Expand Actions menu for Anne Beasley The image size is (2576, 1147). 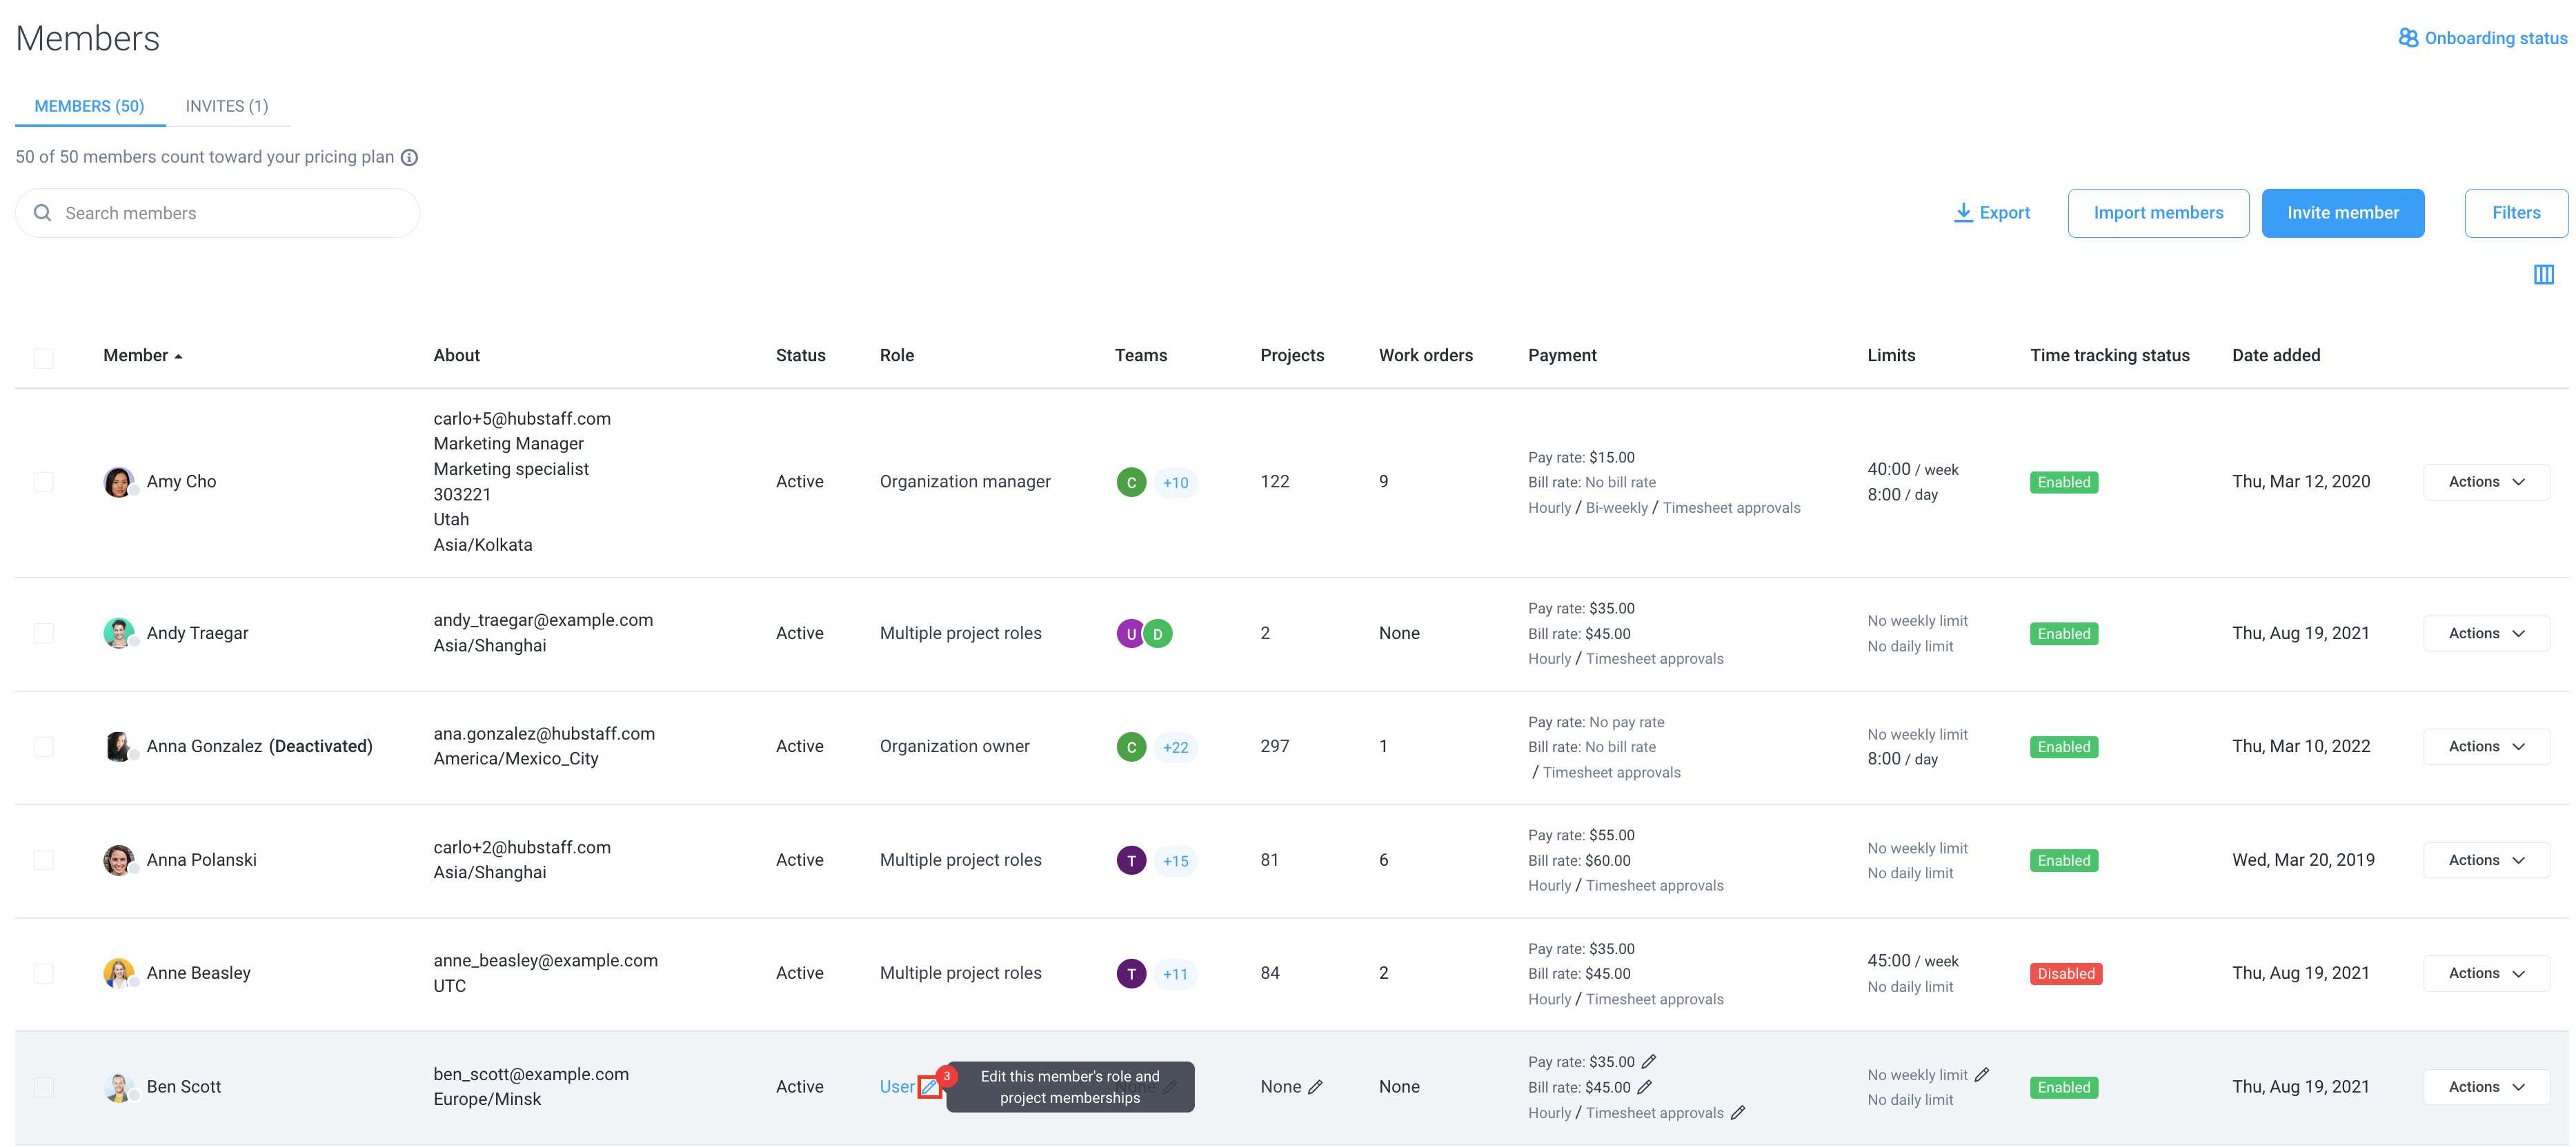[x=2486, y=974]
